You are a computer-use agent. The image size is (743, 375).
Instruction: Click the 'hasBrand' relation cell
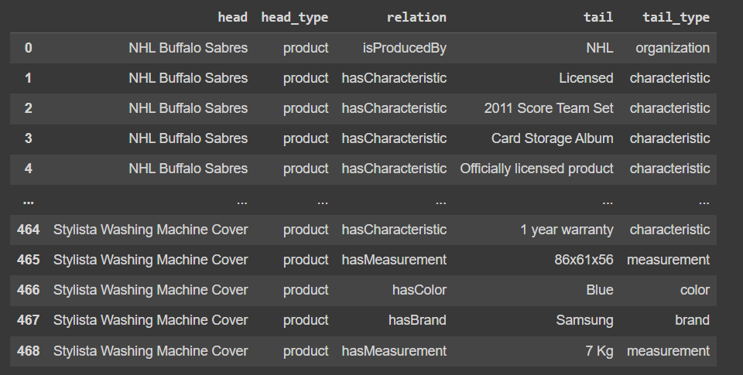(417, 320)
